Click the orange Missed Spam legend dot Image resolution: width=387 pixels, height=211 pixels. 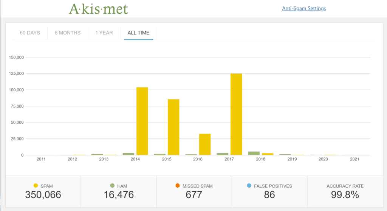click(178, 186)
